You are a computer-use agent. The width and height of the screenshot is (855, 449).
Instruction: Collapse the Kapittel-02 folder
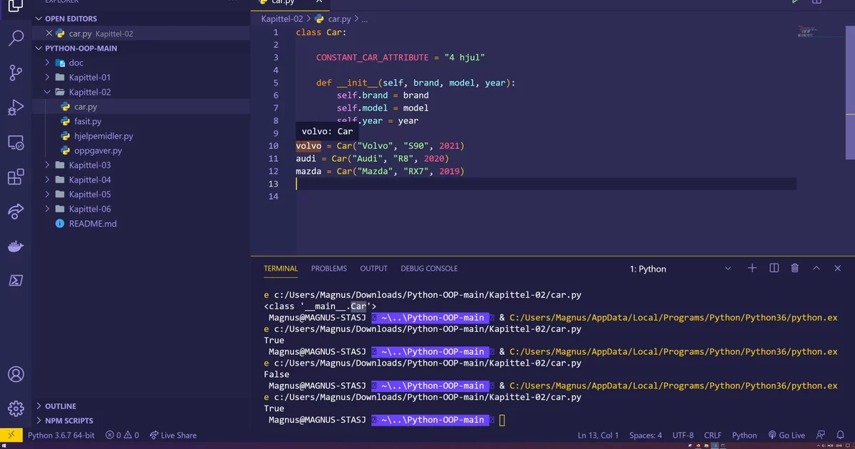pos(47,92)
